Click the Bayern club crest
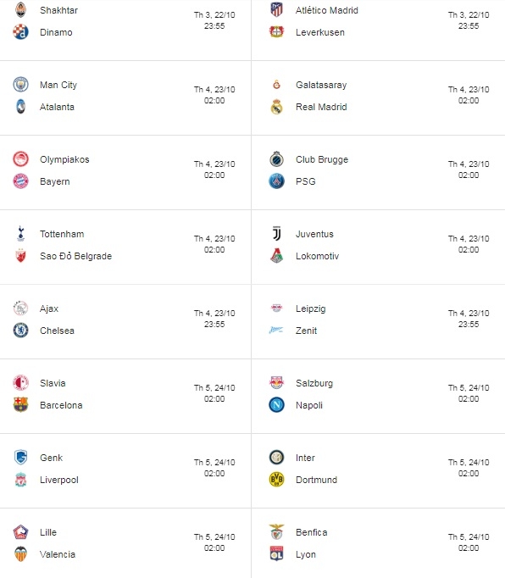505x578 pixels. 20,181
